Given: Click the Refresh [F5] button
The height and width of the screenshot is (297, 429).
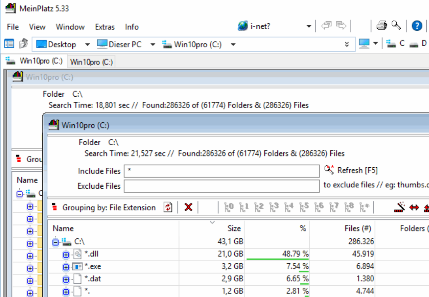Looking at the screenshot, I should 351,170.
